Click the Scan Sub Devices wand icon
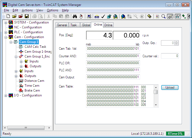The height and width of the screenshot is (138, 192). [136, 16]
